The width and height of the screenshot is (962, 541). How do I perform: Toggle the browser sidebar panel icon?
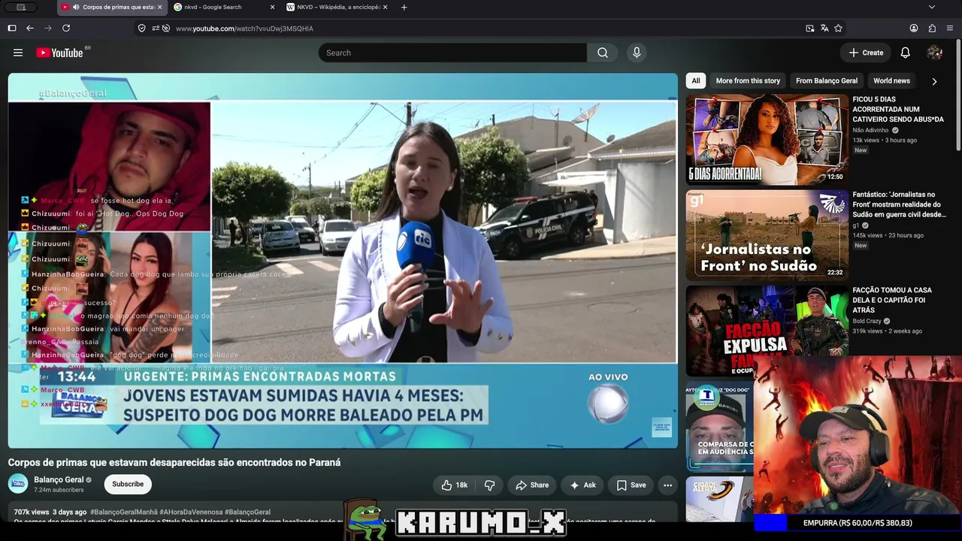coord(12,29)
